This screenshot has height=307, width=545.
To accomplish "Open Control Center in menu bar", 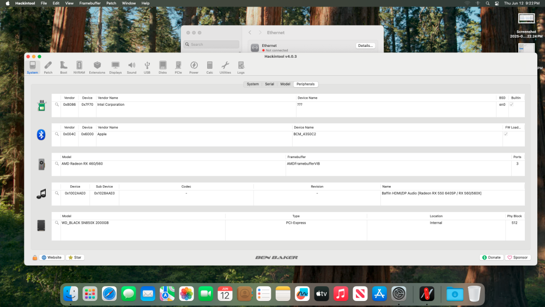I will tap(497, 3).
